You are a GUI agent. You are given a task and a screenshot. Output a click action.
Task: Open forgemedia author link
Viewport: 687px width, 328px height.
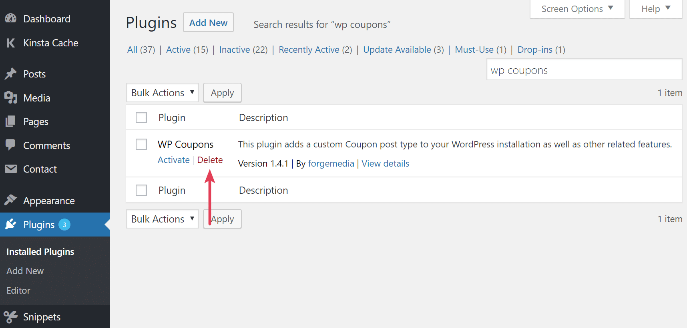[x=331, y=163]
